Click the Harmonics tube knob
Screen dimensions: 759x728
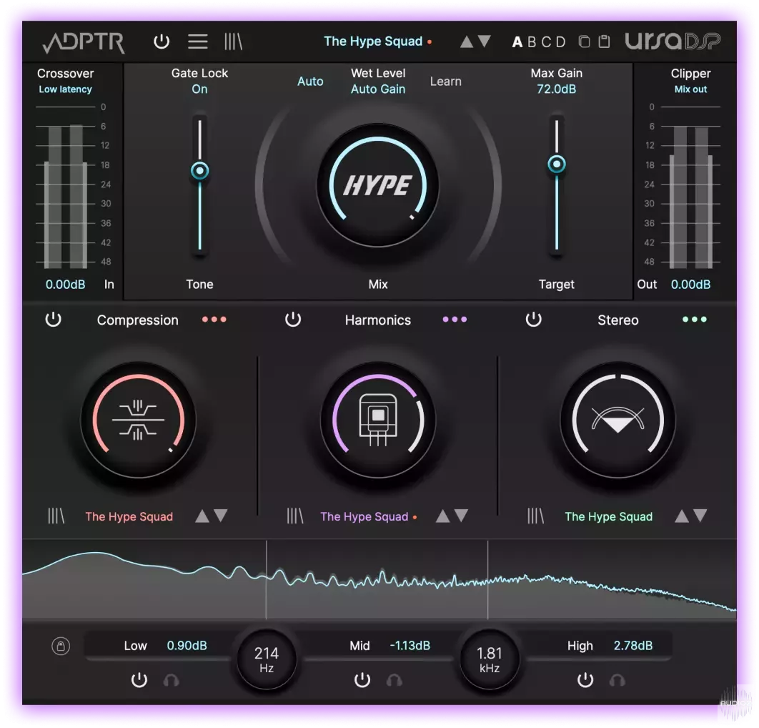(x=378, y=420)
